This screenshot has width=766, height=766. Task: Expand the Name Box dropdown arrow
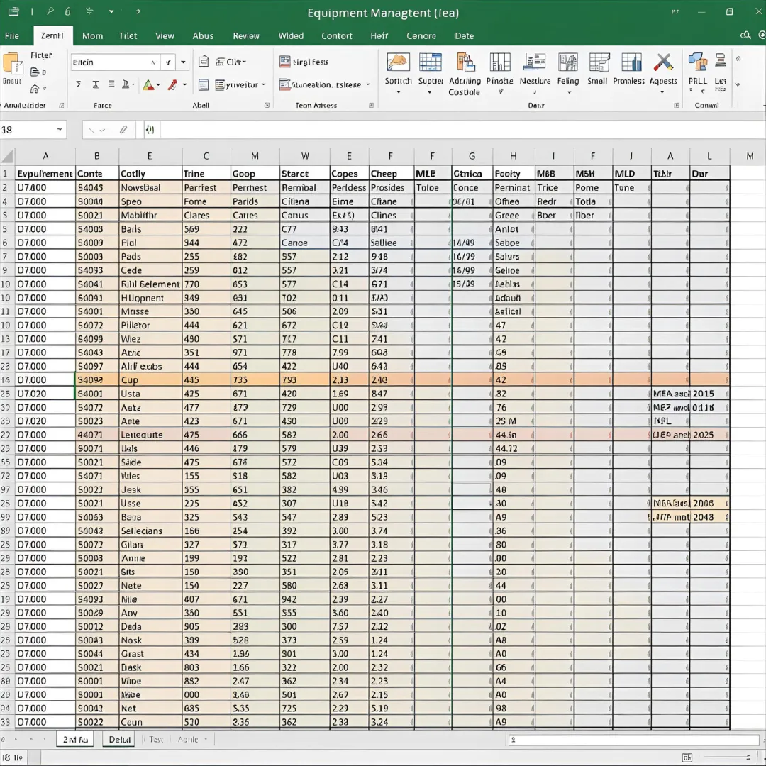(x=59, y=130)
